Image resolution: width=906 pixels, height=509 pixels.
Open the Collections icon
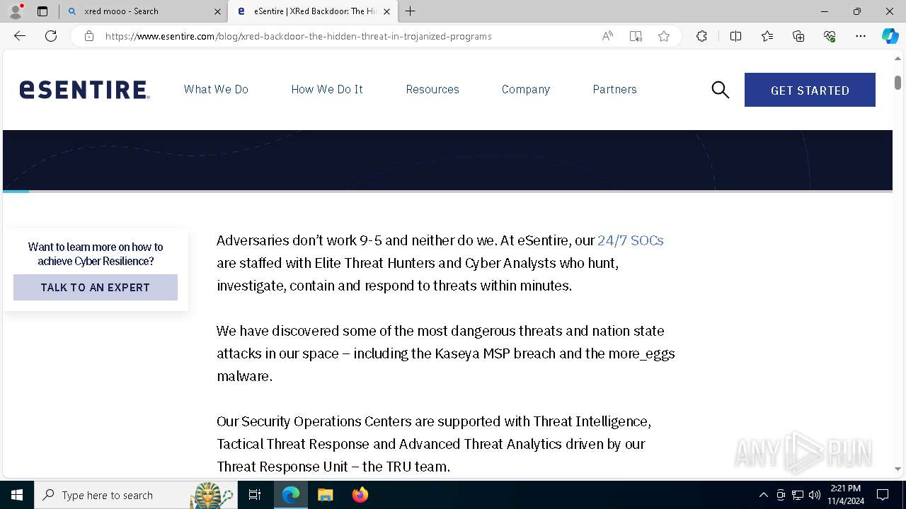(798, 36)
